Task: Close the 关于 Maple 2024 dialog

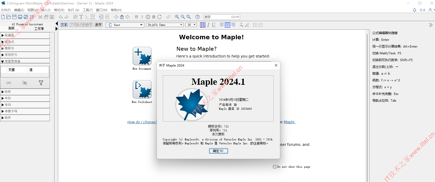Action: pos(276,65)
